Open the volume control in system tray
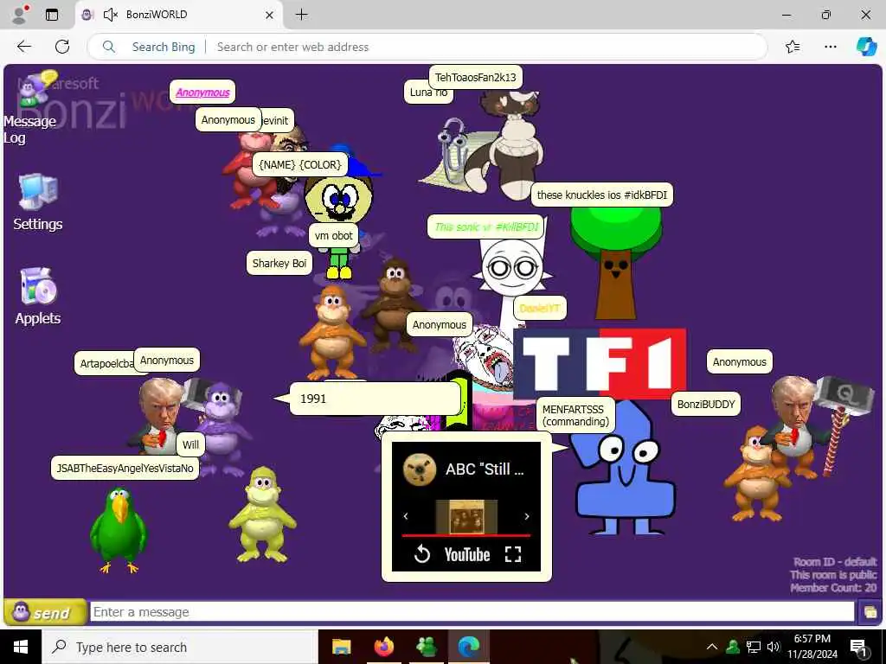The height and width of the screenshot is (664, 886). 774,647
